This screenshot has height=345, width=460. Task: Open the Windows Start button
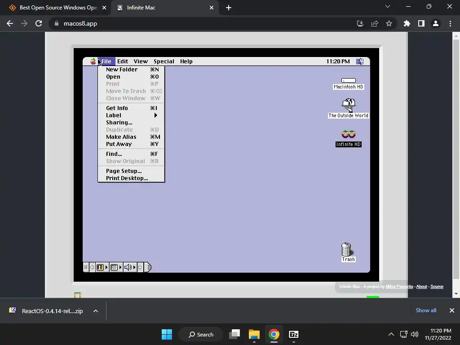[167, 334]
